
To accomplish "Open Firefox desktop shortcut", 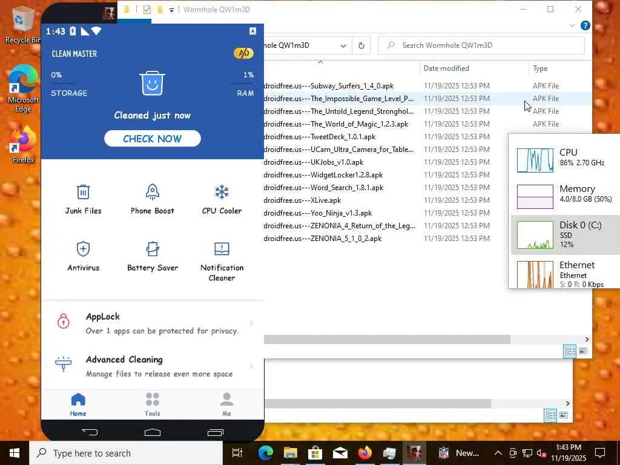I will click(x=23, y=144).
